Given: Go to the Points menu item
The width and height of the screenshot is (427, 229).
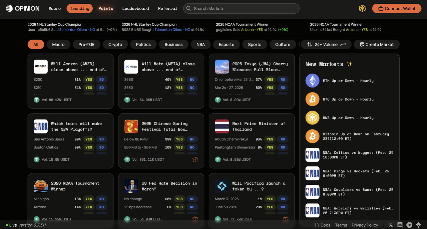Looking at the screenshot, I should 105,8.
